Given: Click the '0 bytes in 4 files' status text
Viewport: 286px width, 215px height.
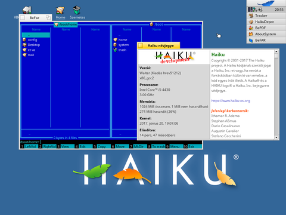Looking at the screenshot, I should click(65, 138).
